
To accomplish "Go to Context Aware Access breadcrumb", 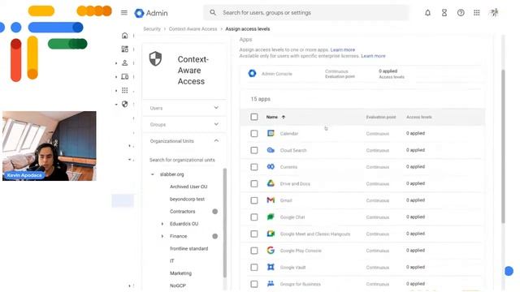I will point(193,29).
